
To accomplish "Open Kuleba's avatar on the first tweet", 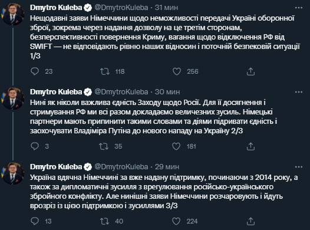I will [13, 14].
